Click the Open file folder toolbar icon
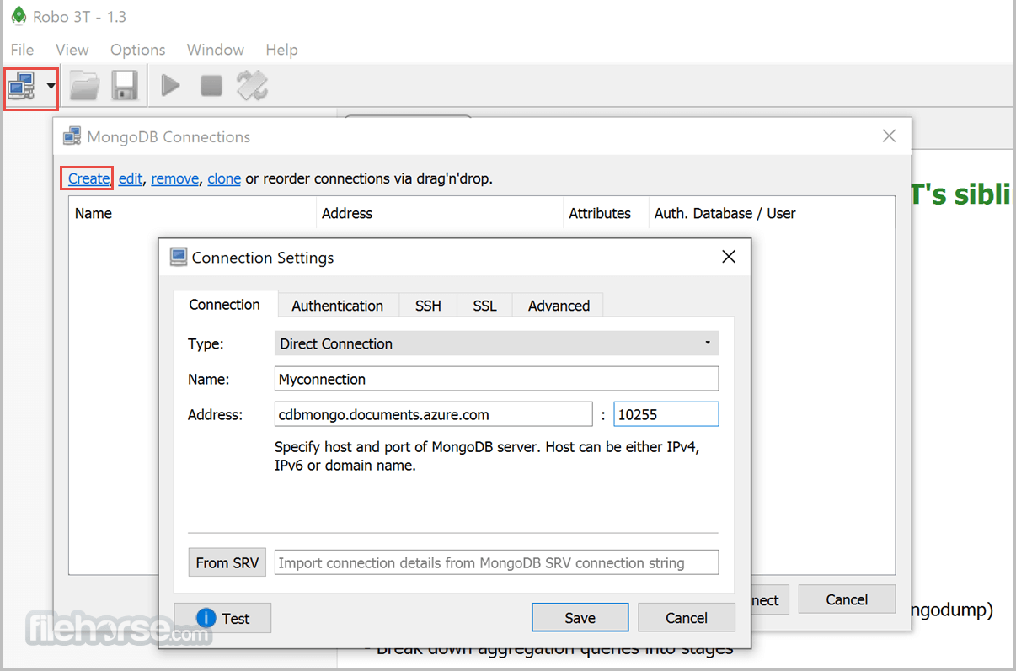Screen dimensions: 1016x671 [x=84, y=86]
